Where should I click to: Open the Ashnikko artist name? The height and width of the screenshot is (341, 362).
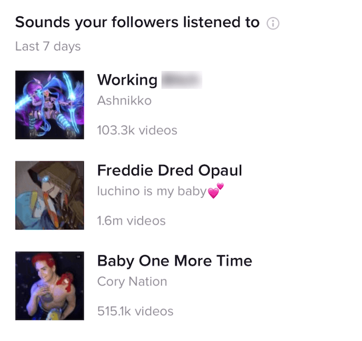point(124,100)
